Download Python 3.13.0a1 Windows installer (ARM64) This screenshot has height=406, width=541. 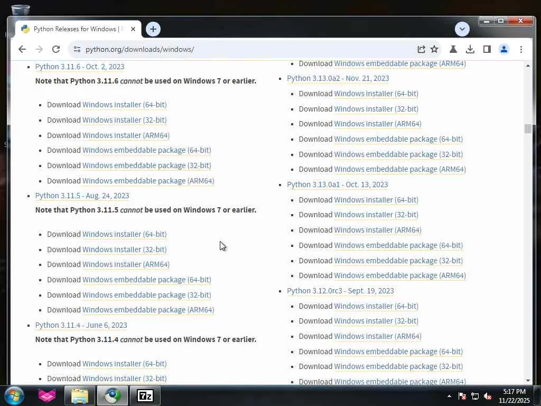[378, 230]
